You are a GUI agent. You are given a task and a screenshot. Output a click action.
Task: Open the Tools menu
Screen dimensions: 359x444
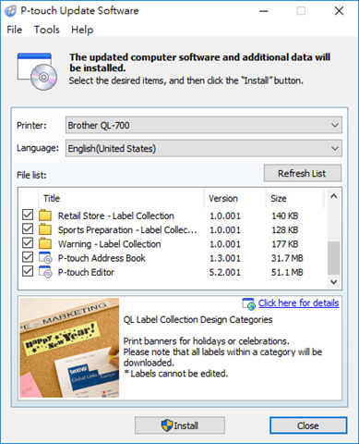coord(47,30)
